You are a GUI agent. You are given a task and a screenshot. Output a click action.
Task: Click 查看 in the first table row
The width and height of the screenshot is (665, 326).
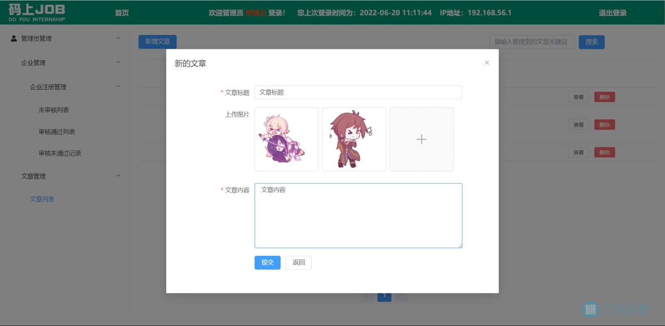pyautogui.click(x=579, y=97)
